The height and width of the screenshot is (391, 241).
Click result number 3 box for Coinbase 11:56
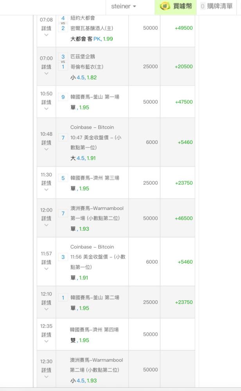63,257
